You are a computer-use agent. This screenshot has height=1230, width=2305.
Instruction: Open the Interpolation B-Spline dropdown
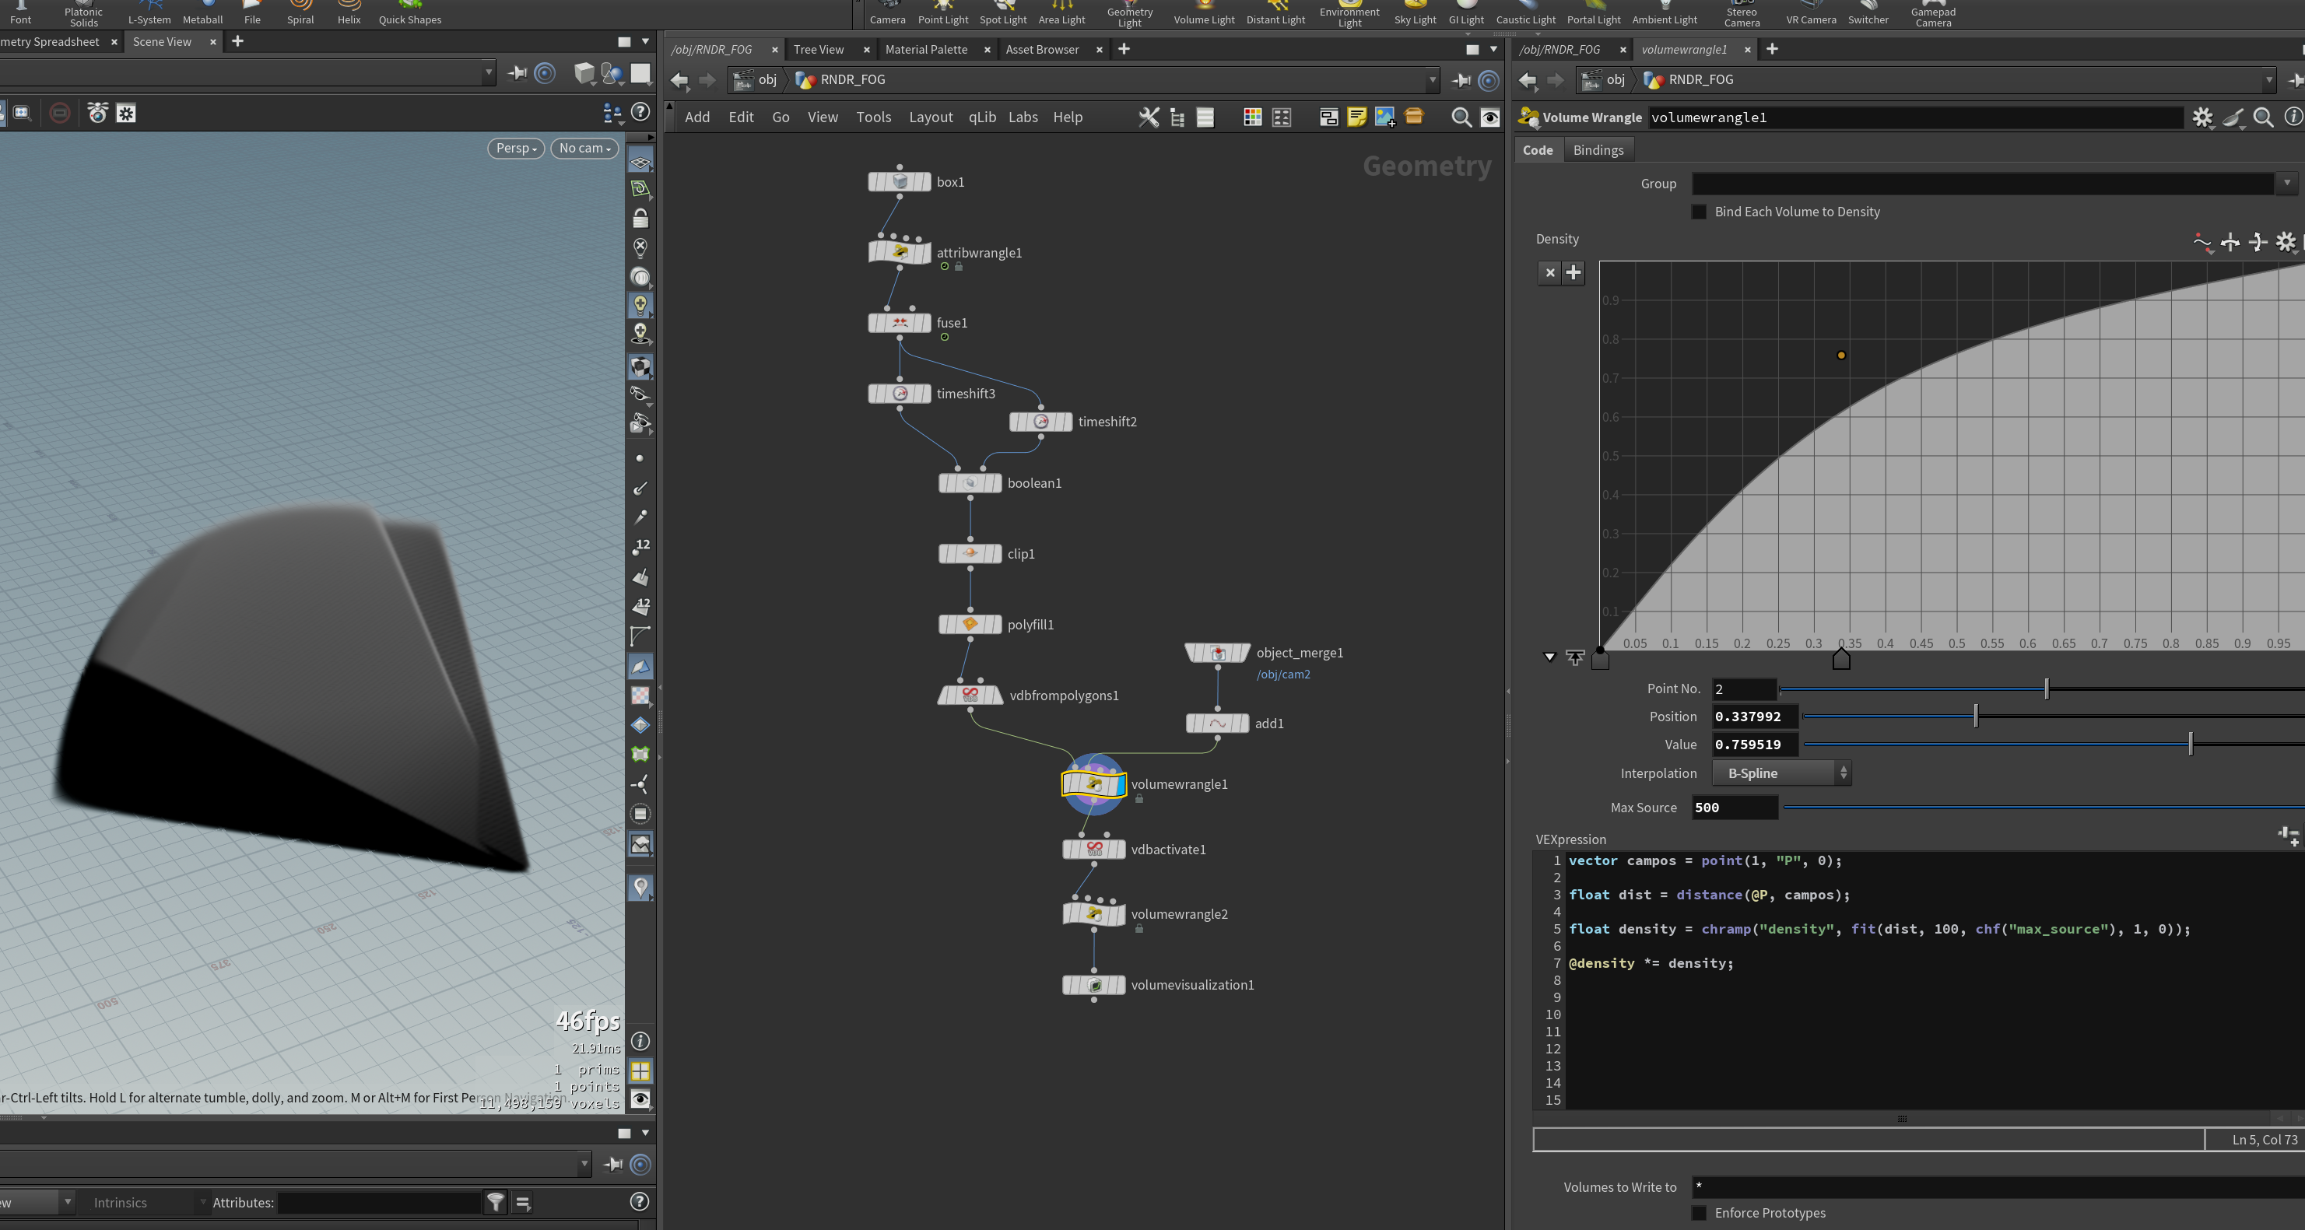(1780, 773)
